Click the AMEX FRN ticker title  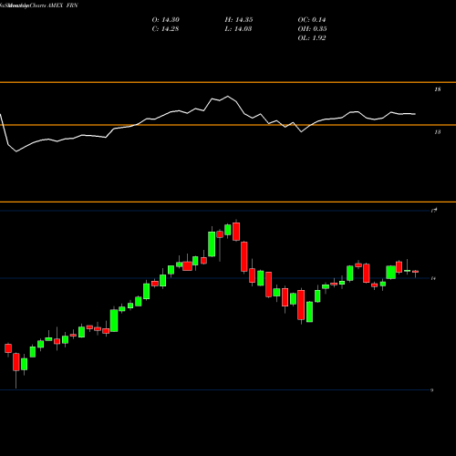point(63,5)
